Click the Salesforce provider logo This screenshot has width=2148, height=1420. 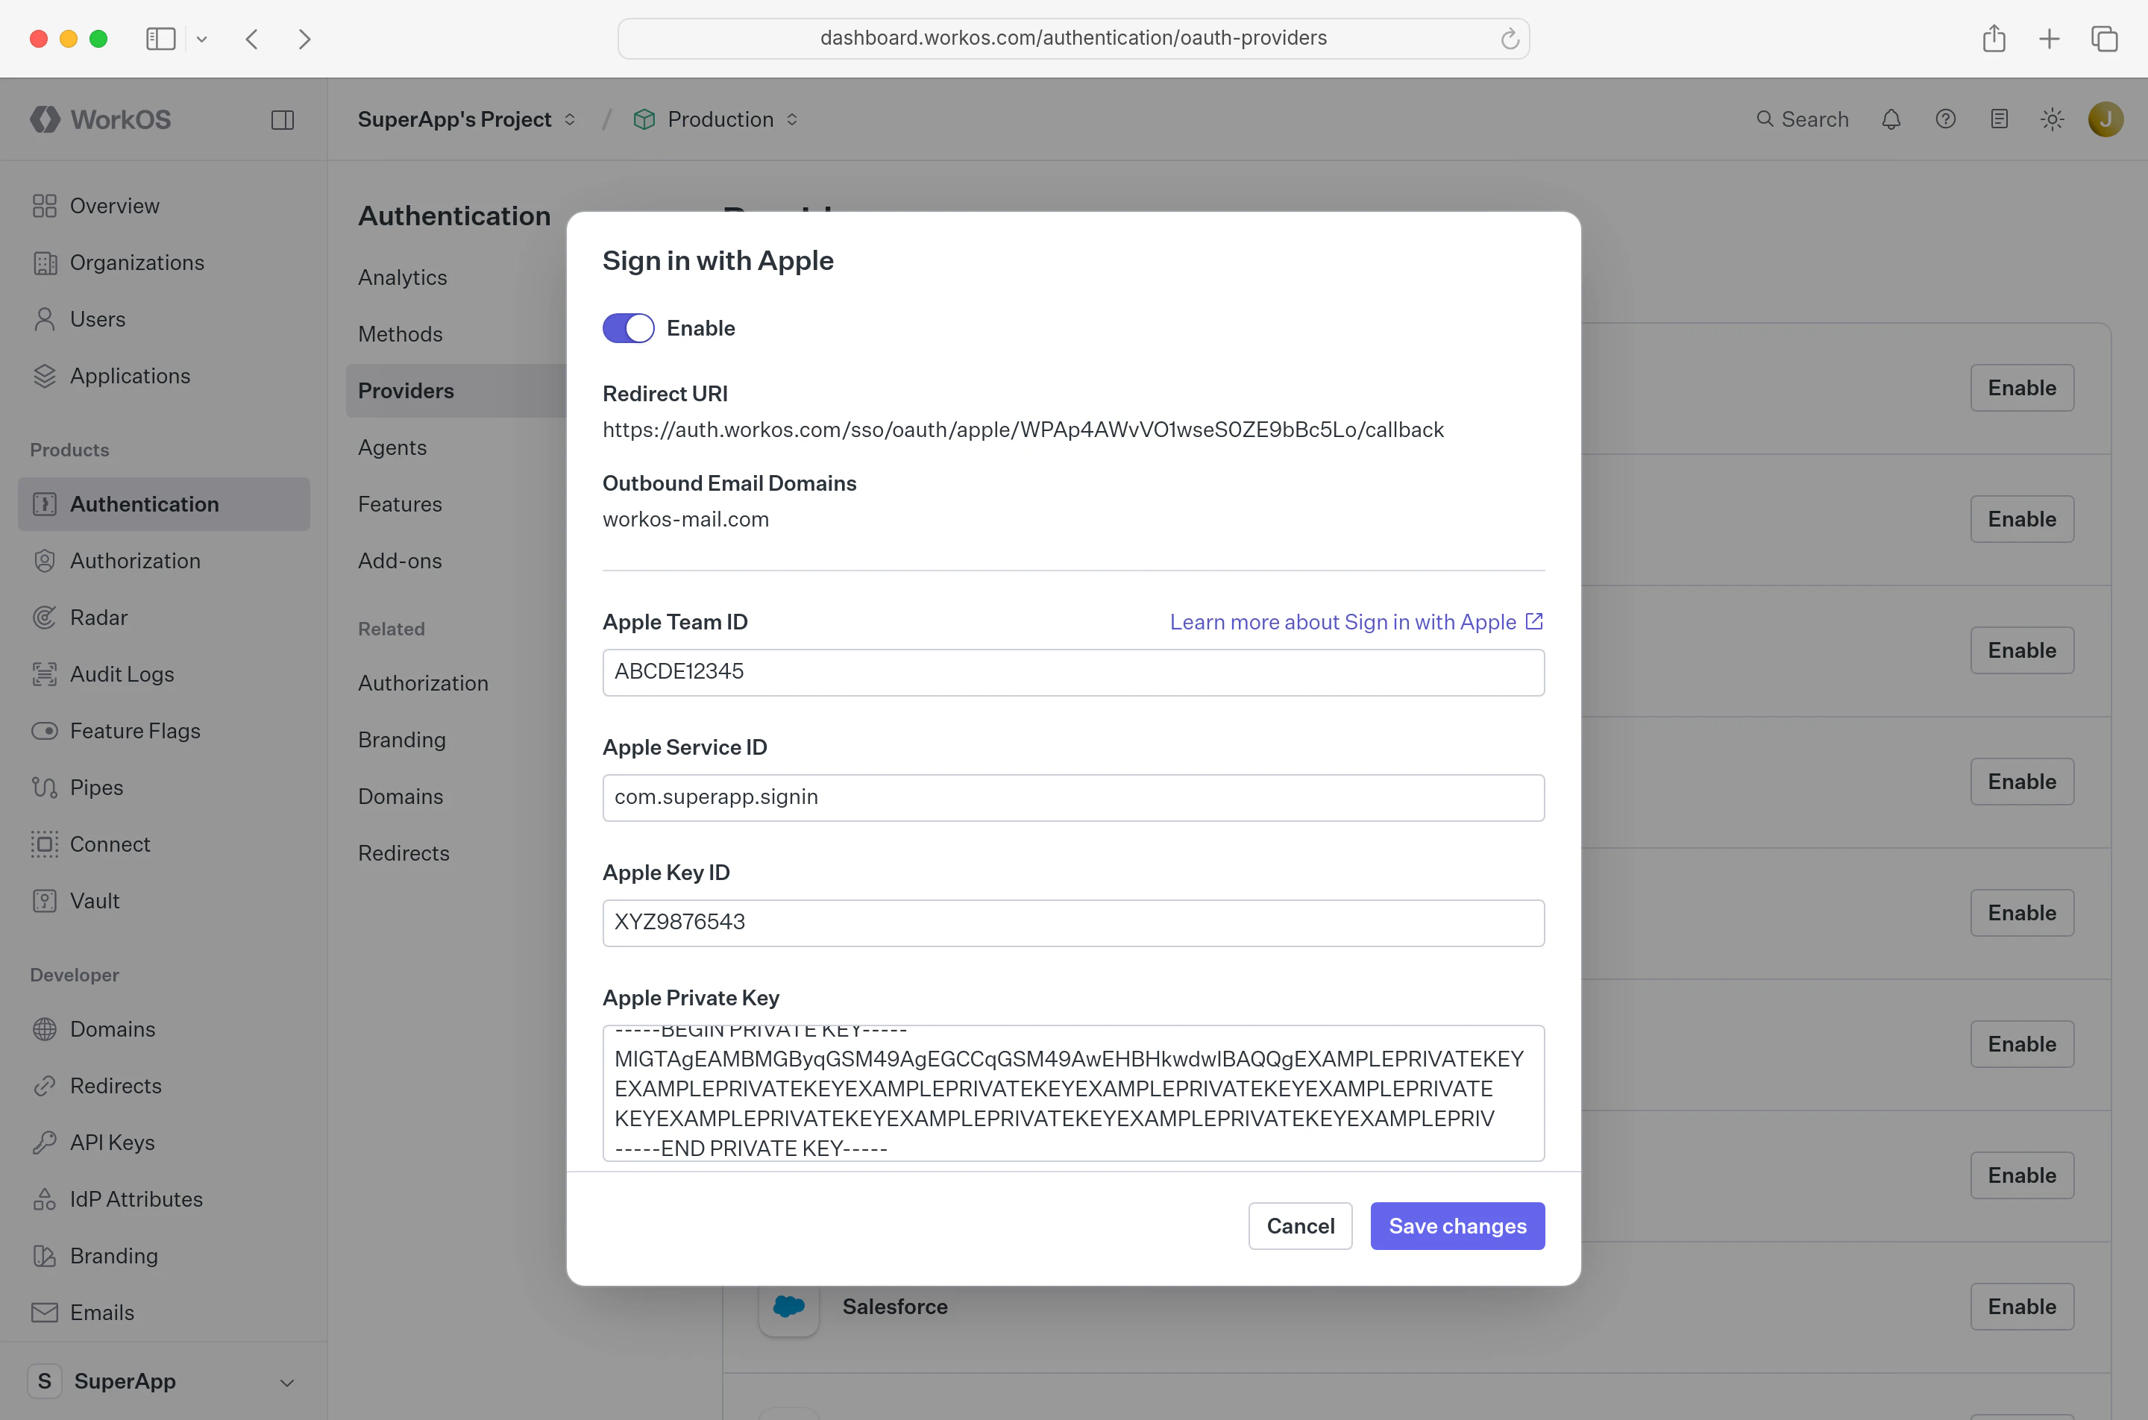pos(789,1306)
